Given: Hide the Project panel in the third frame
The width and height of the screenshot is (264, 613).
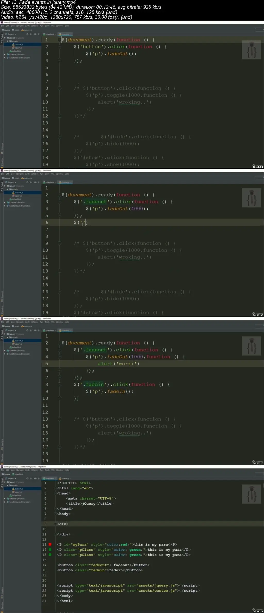Looking at the screenshot, I should tap(39, 330).
